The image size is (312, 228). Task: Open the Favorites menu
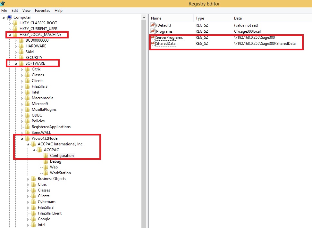(x=42, y=11)
